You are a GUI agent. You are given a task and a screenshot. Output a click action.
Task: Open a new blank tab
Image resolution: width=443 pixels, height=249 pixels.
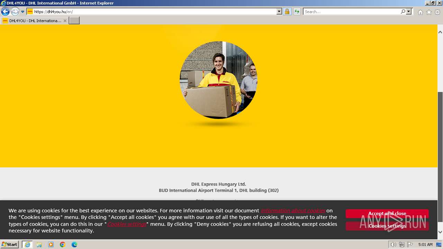point(74,21)
